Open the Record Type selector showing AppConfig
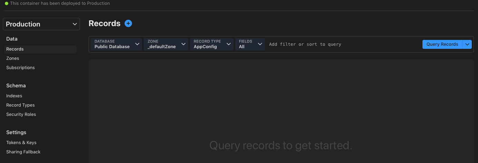Screen dimensions: 478x163 [x=212, y=44]
